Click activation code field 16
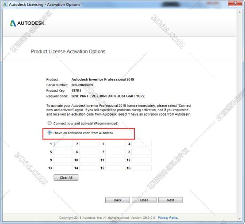Screen dimensions: 245x224 [x=142, y=168]
